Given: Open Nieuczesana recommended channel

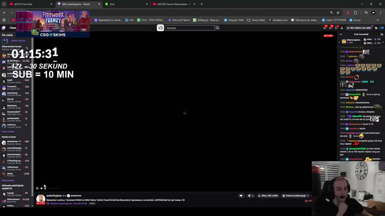Looking at the screenshot, I should tap(16, 200).
